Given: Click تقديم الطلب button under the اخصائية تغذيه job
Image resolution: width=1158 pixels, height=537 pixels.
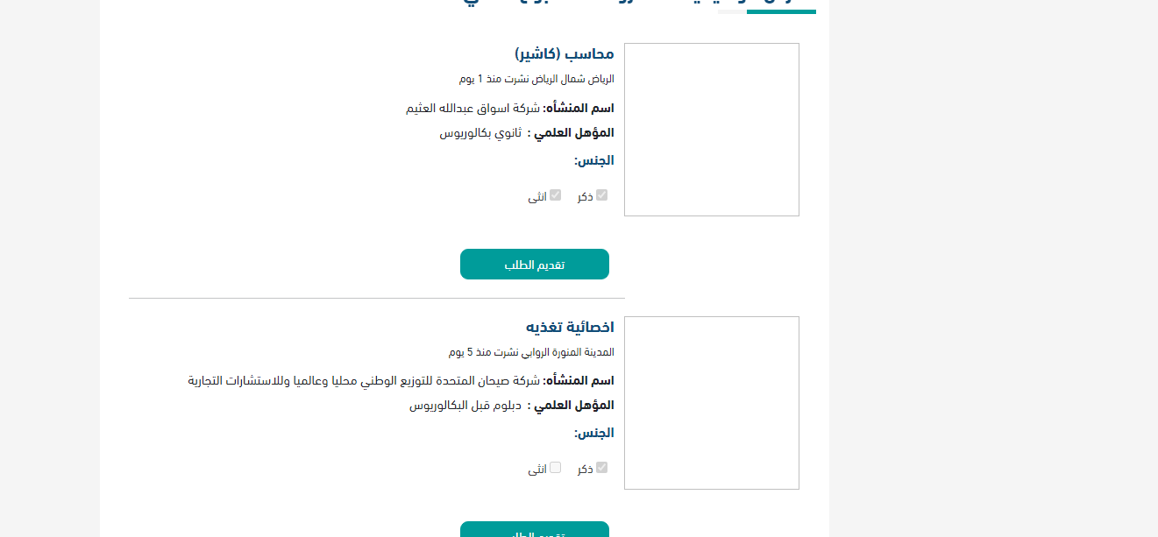Looking at the screenshot, I should (x=535, y=530).
